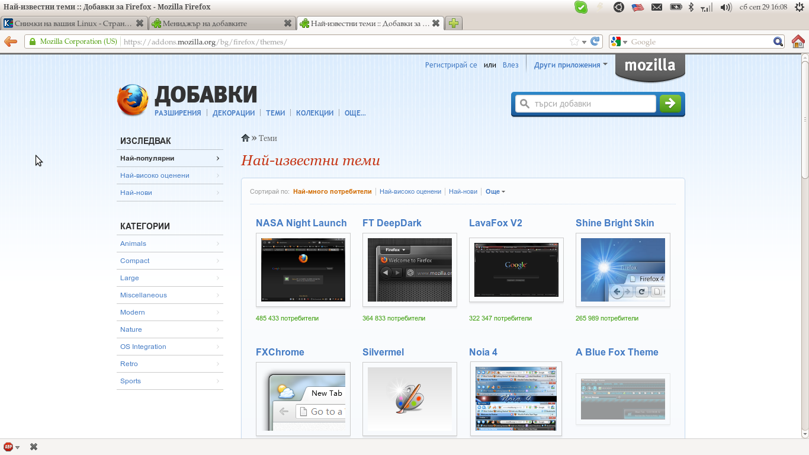Expand the Още sort options dropdown
809x455 pixels.
pyautogui.click(x=495, y=191)
